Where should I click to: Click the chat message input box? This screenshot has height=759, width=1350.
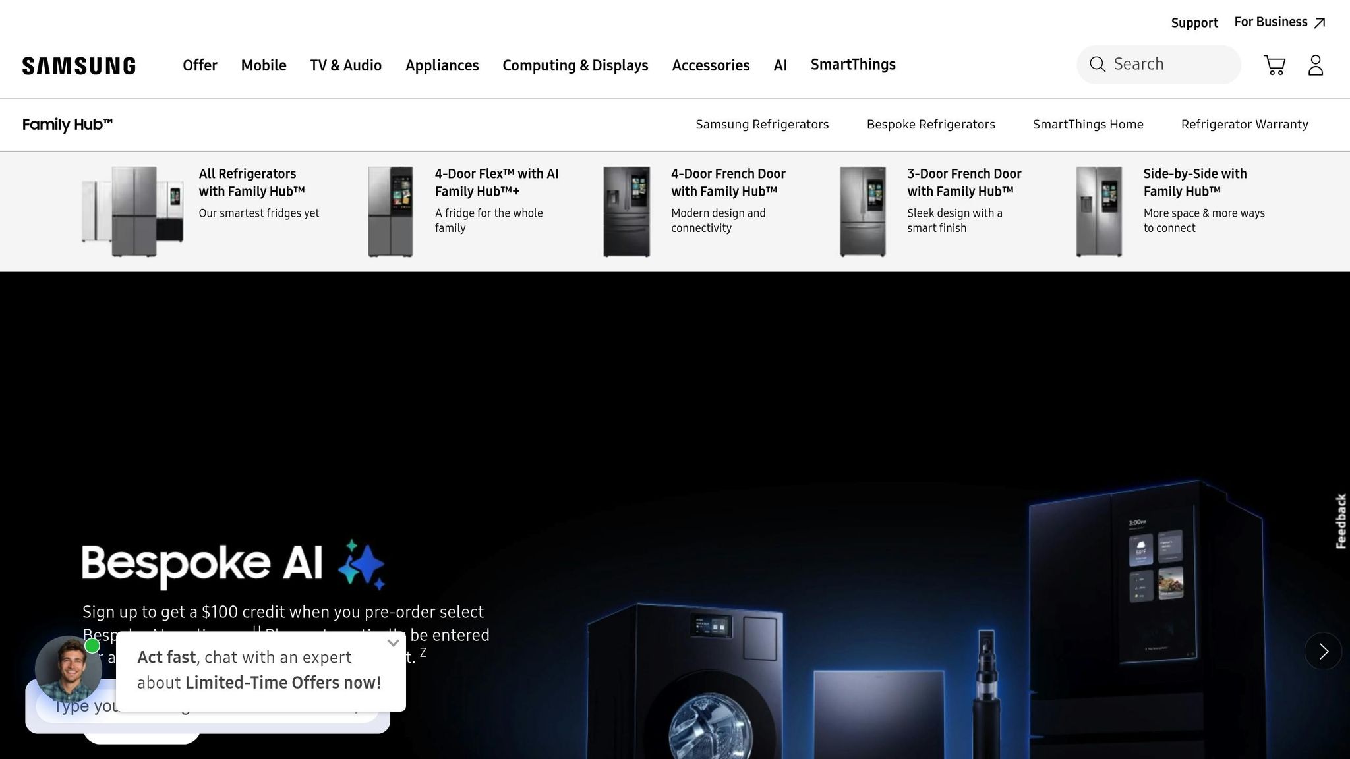[x=207, y=707]
